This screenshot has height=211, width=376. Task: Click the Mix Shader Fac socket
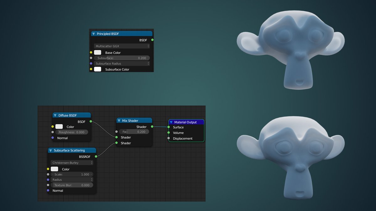117,132
